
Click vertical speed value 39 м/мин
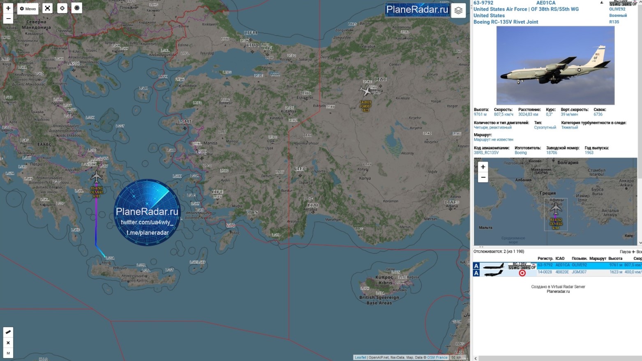point(570,114)
